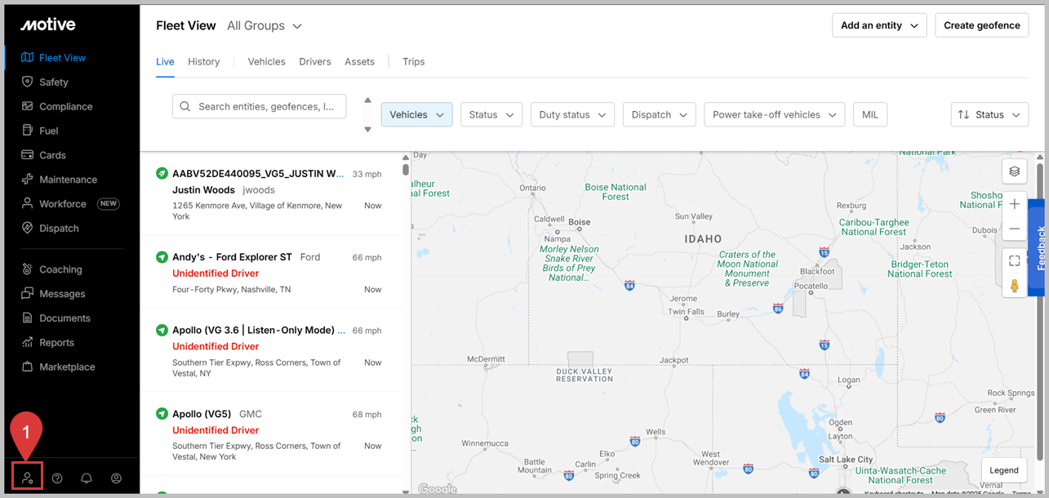Viewport: 1049px width, 498px height.
Task: Switch to the Drivers tab
Action: 315,62
